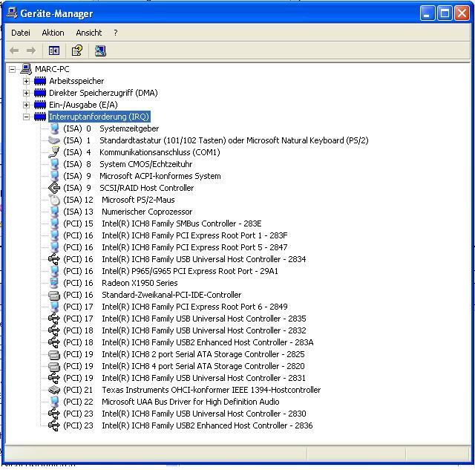Click the USB icon for USB2 controller 2836
Screen dimensions: 475x470
pyautogui.click(x=54, y=425)
